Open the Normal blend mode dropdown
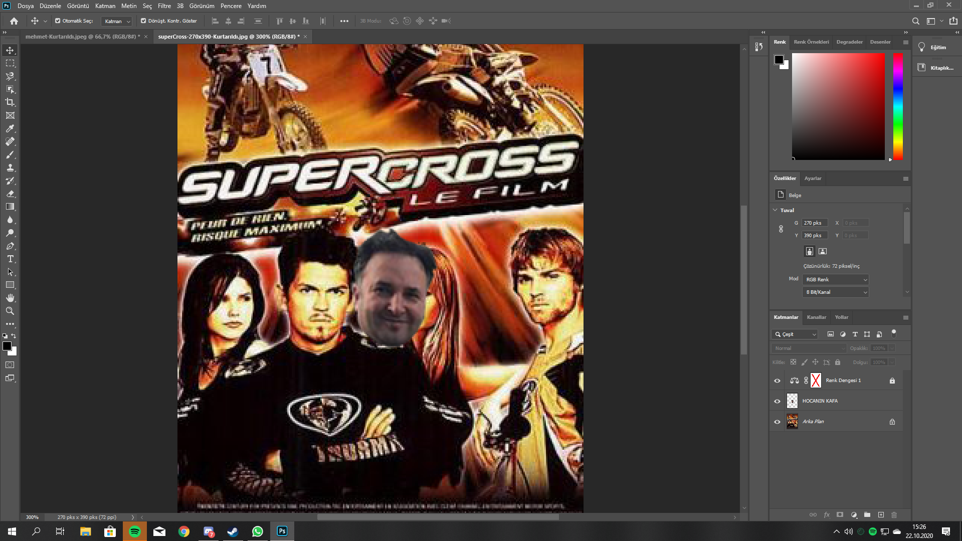Screen dimensions: 962x541 click(809, 348)
